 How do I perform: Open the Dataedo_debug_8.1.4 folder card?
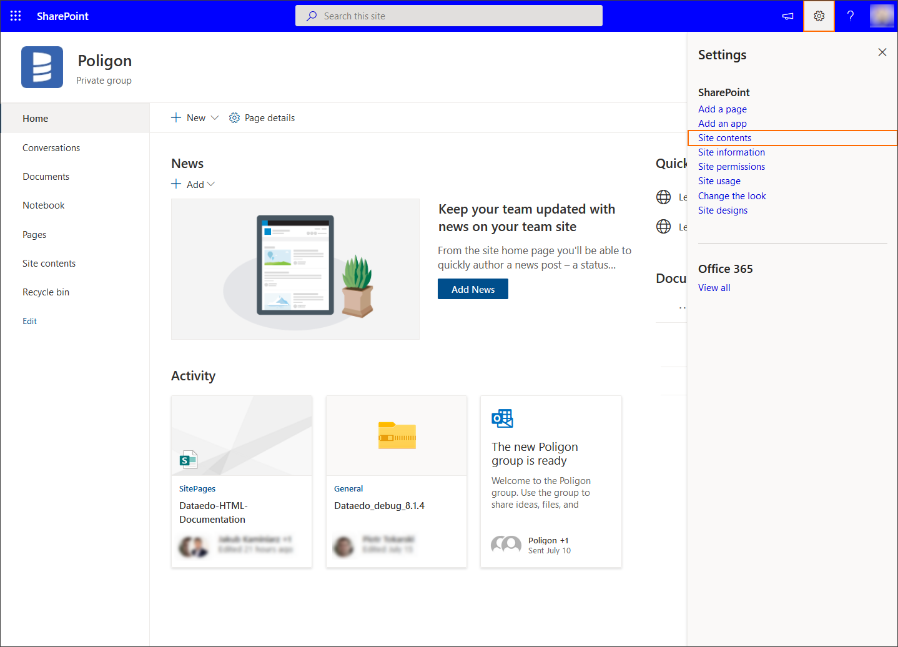(396, 482)
